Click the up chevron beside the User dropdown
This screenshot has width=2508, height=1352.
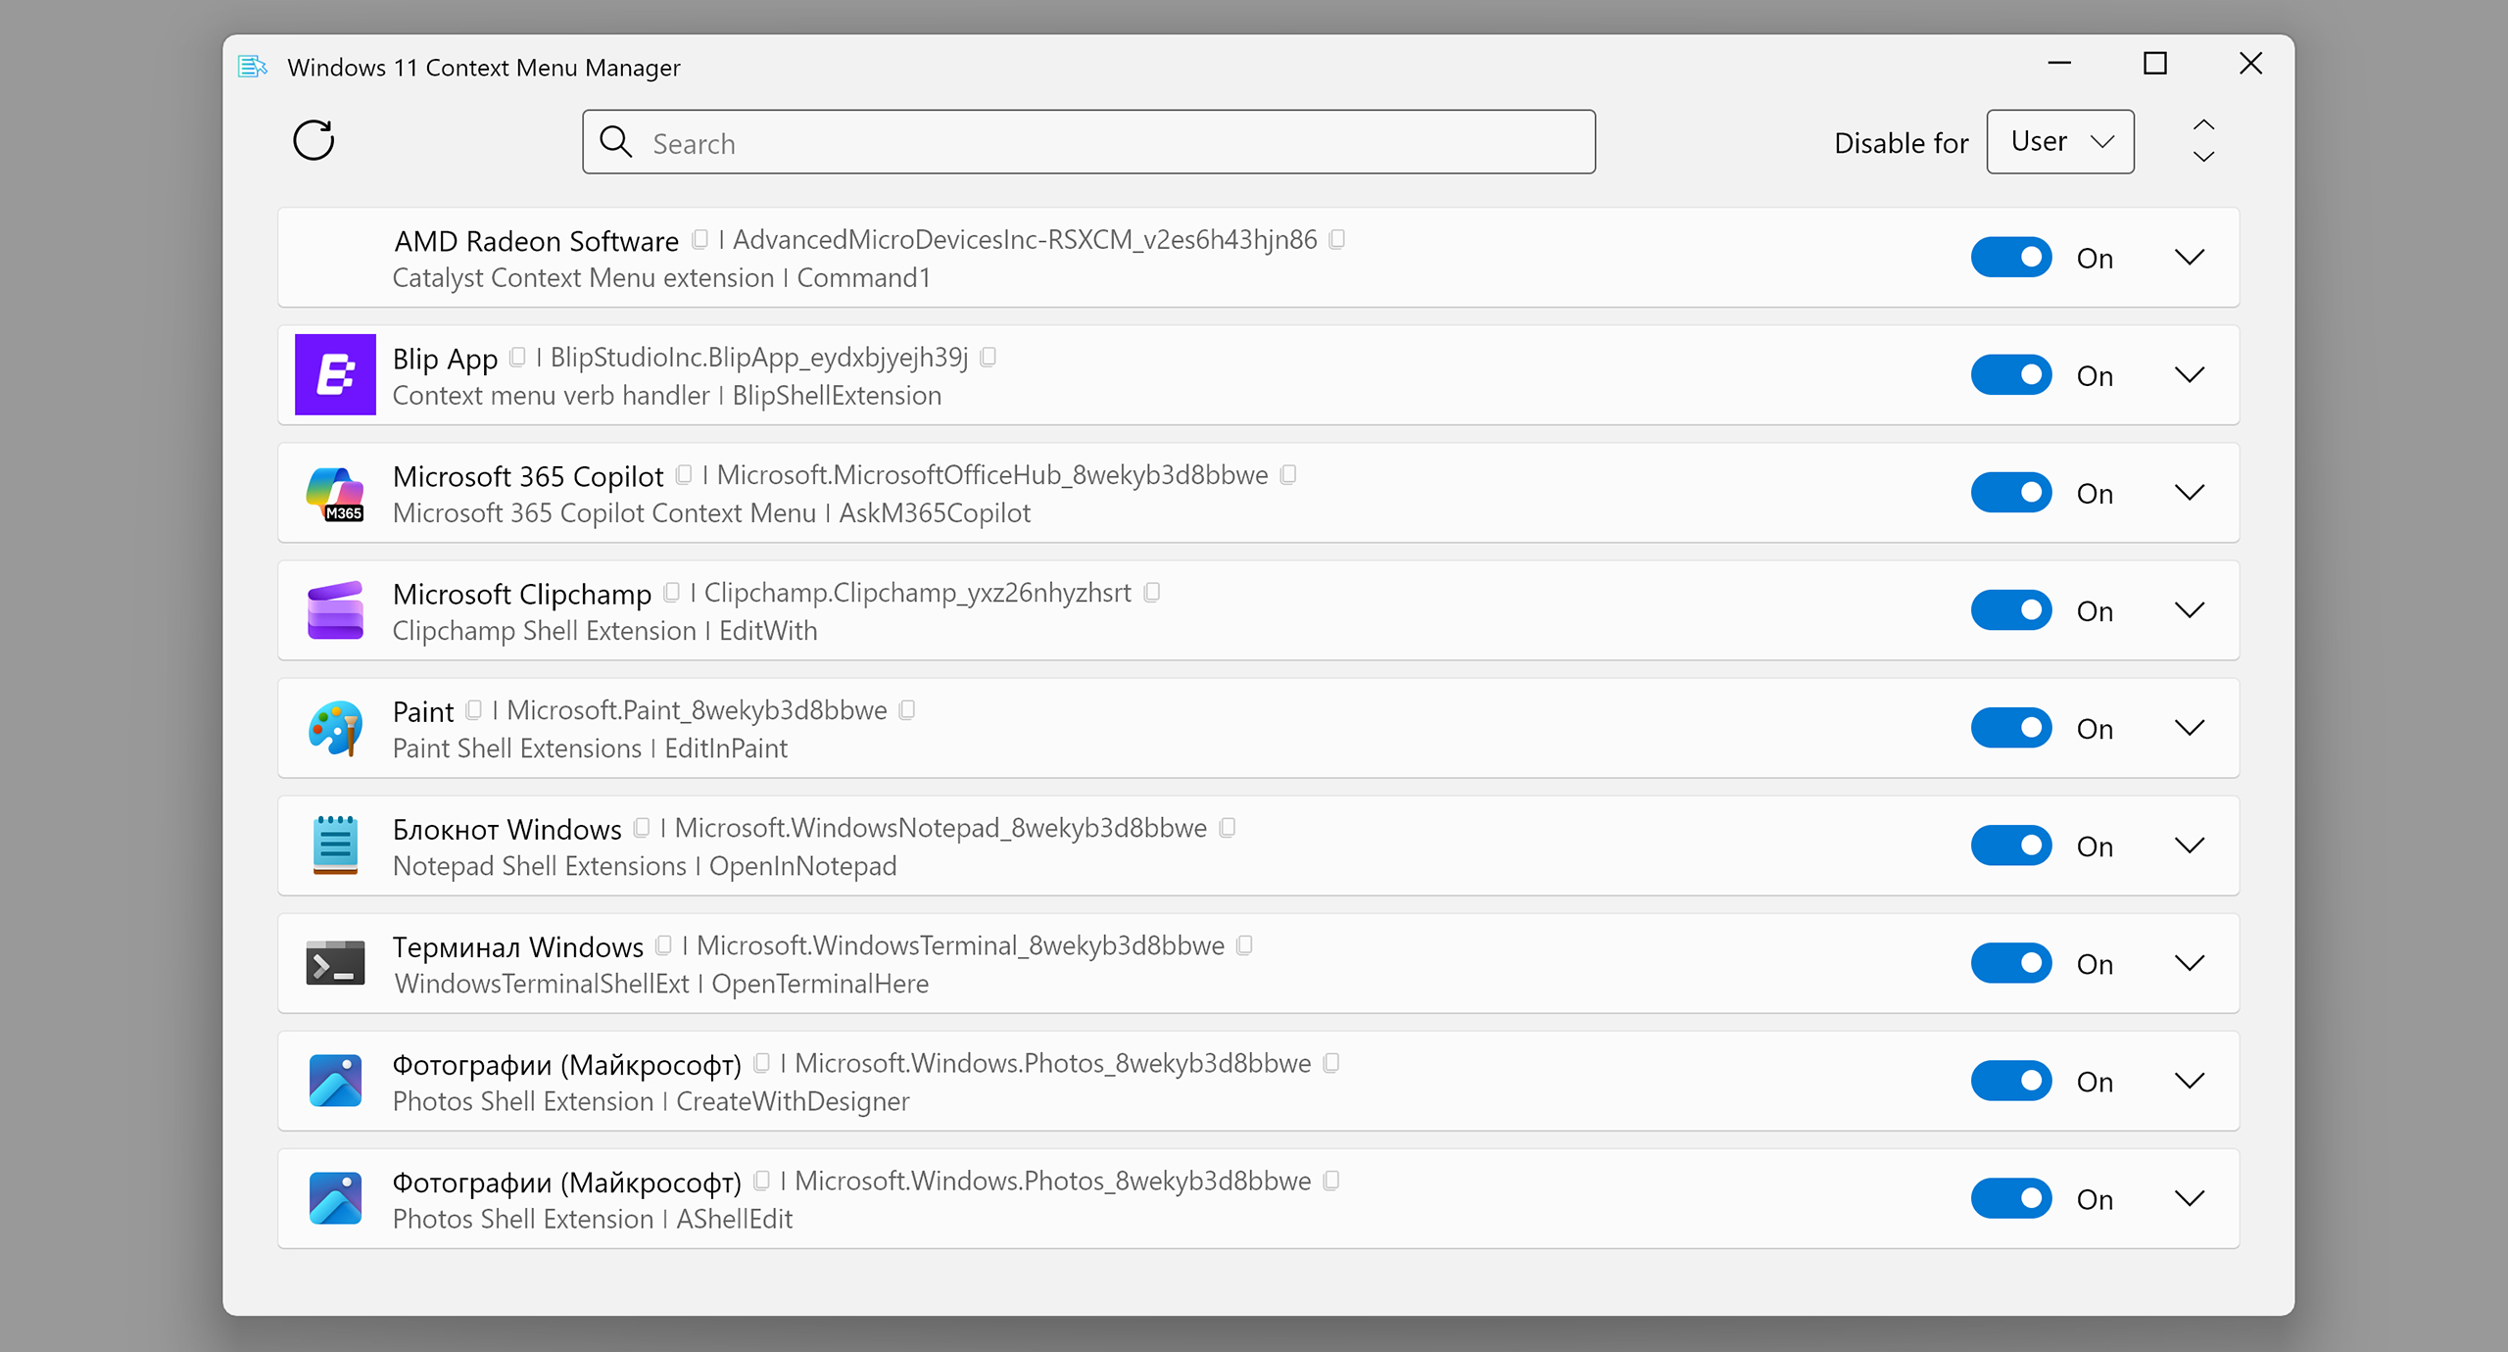2203,125
